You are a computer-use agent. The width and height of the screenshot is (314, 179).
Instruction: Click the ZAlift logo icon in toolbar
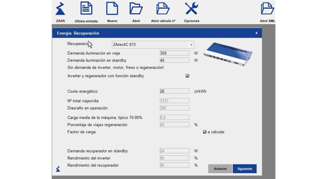[60, 9]
